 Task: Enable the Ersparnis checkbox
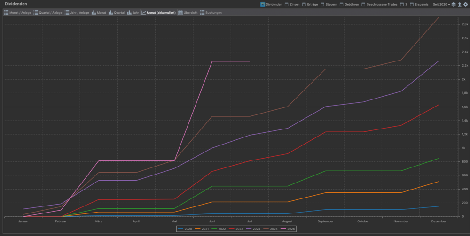point(419,5)
